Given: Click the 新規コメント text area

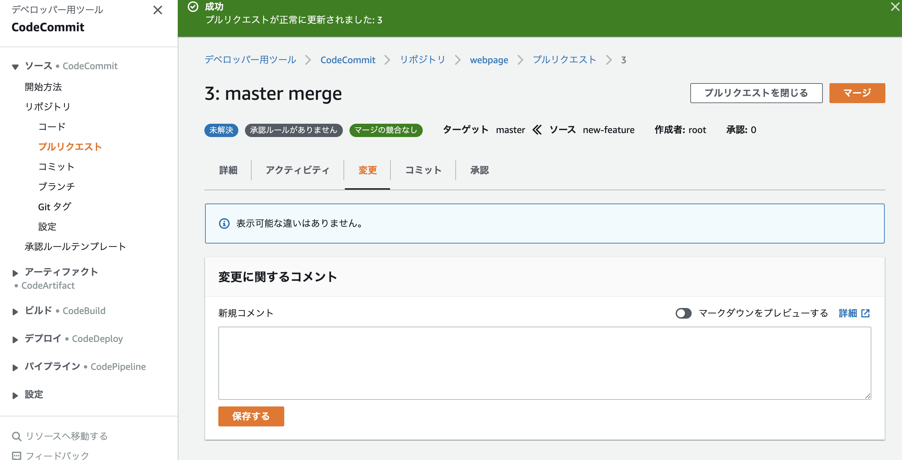Looking at the screenshot, I should (x=545, y=363).
